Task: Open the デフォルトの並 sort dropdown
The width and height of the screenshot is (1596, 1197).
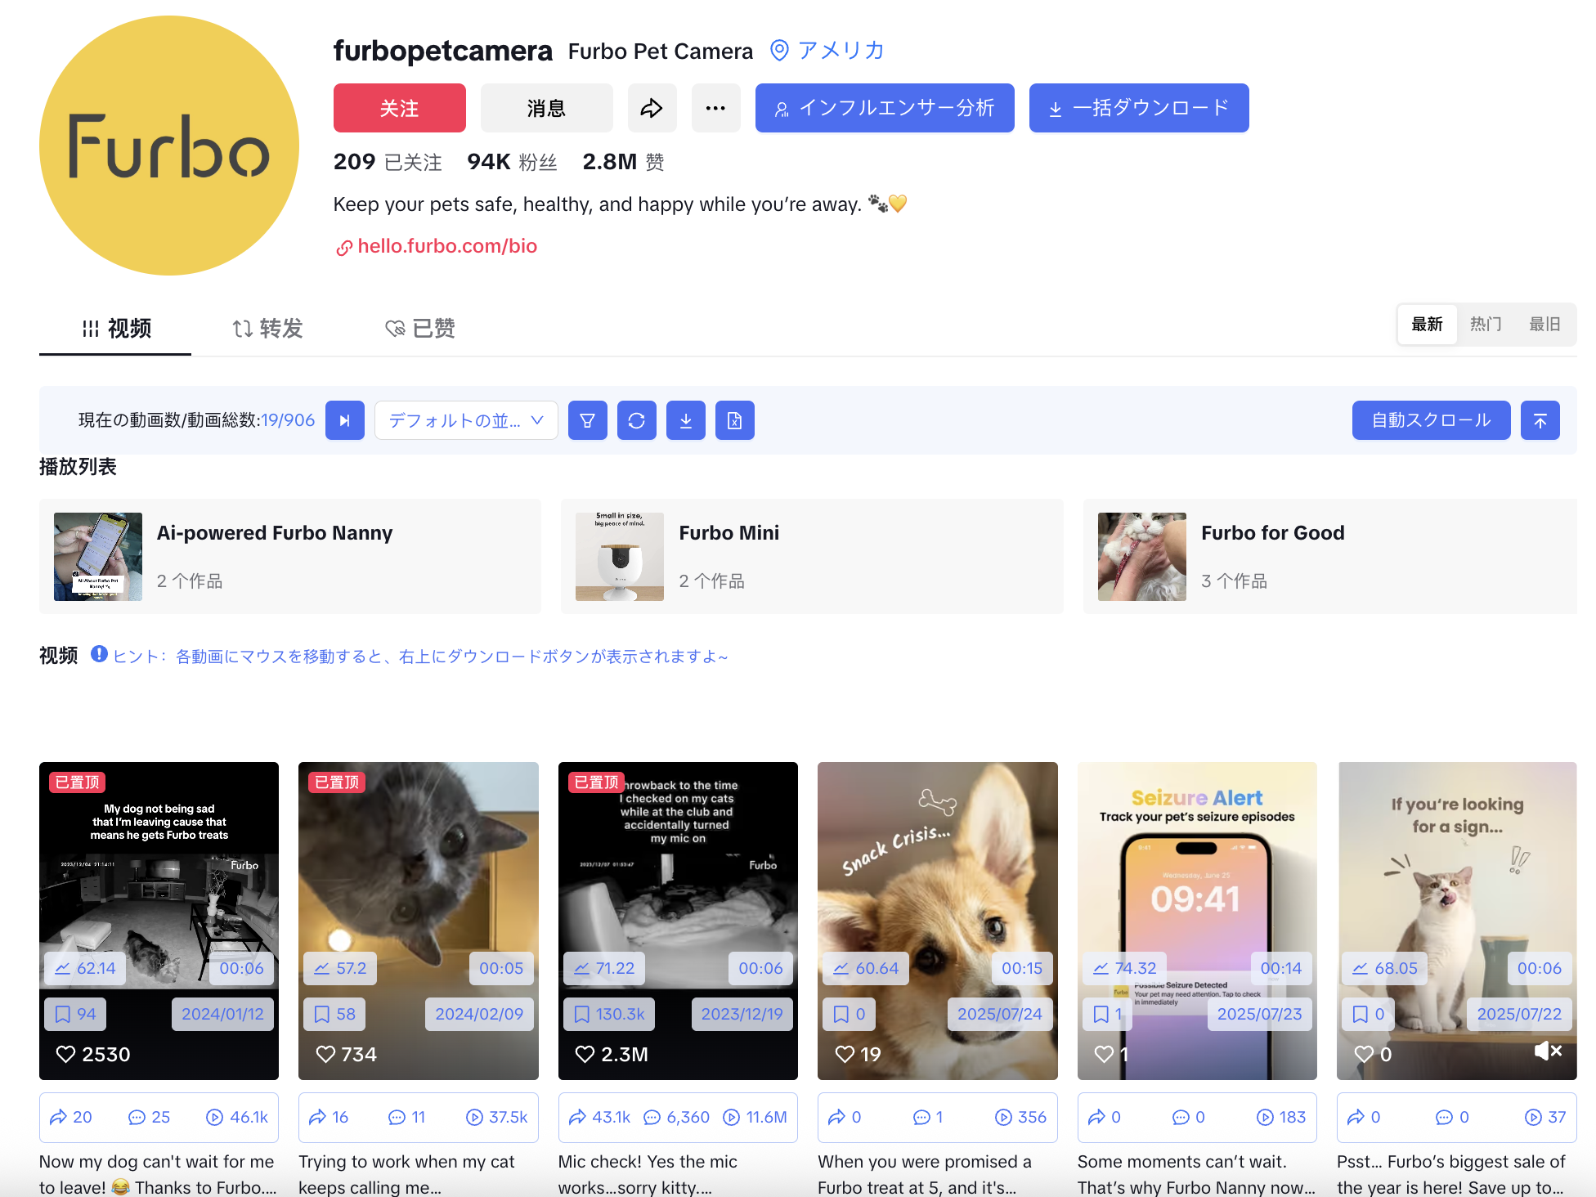Action: coord(466,420)
